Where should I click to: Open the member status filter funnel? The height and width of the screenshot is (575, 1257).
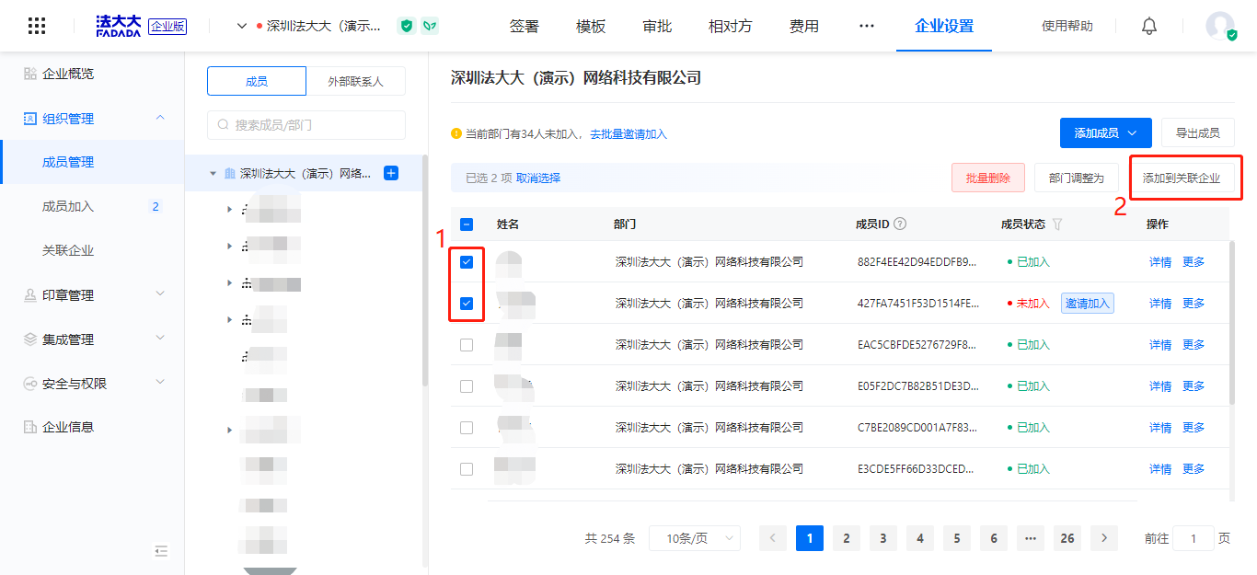1058,224
